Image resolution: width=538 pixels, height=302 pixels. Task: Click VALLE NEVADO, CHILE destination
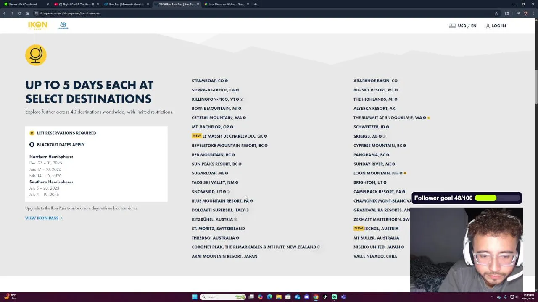click(x=375, y=256)
